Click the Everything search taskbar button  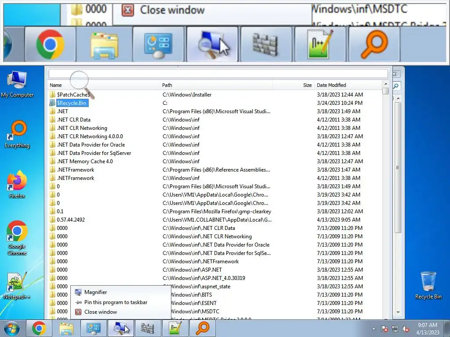pos(202,328)
